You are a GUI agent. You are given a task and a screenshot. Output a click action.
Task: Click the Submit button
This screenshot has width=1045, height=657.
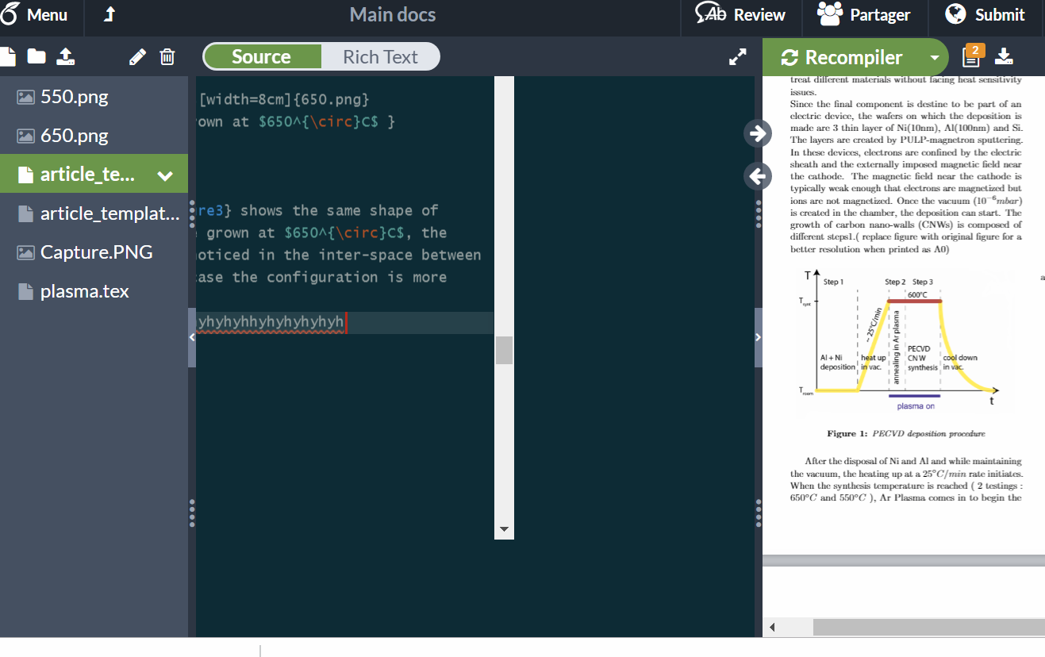click(x=985, y=15)
